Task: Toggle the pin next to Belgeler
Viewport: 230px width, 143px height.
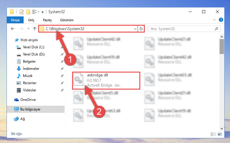Action: (x=62, y=61)
